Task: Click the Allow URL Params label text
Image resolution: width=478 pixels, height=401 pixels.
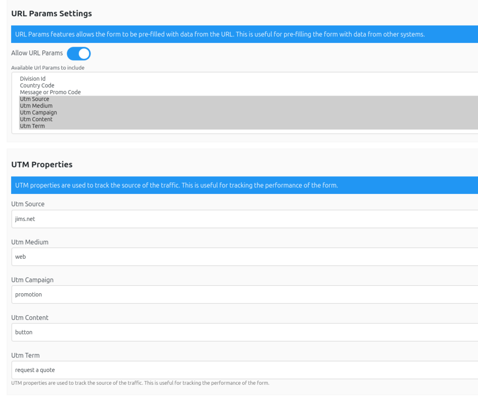Action: click(37, 53)
